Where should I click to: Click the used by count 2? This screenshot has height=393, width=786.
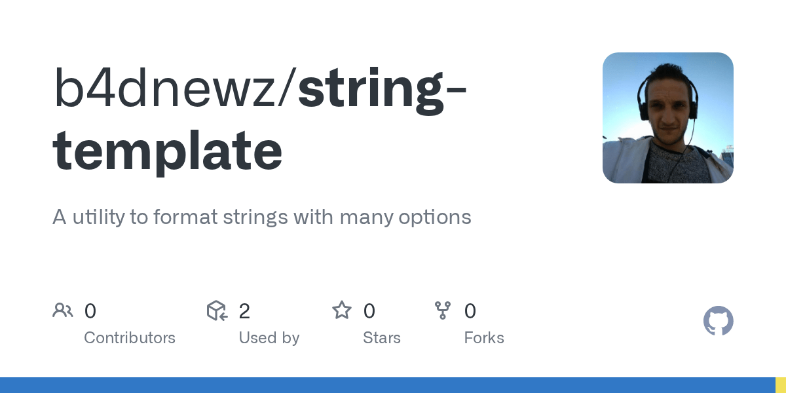click(244, 310)
